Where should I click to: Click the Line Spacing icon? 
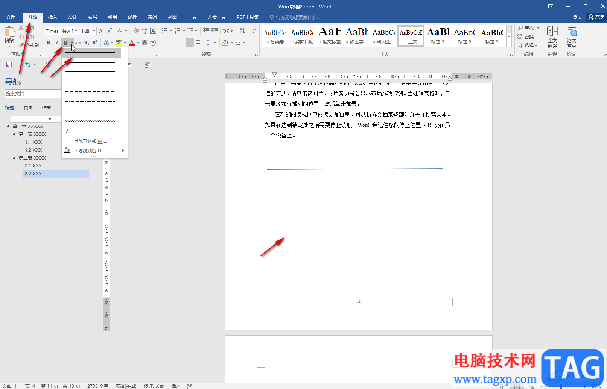[210, 43]
